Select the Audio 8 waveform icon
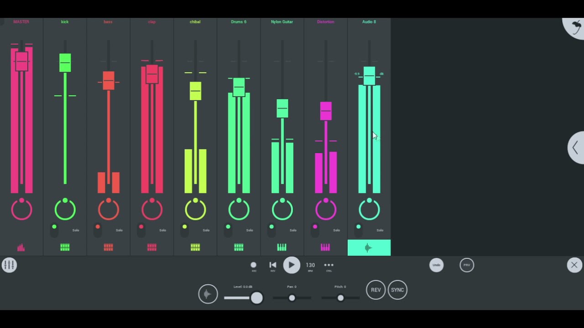 pyautogui.click(x=369, y=248)
